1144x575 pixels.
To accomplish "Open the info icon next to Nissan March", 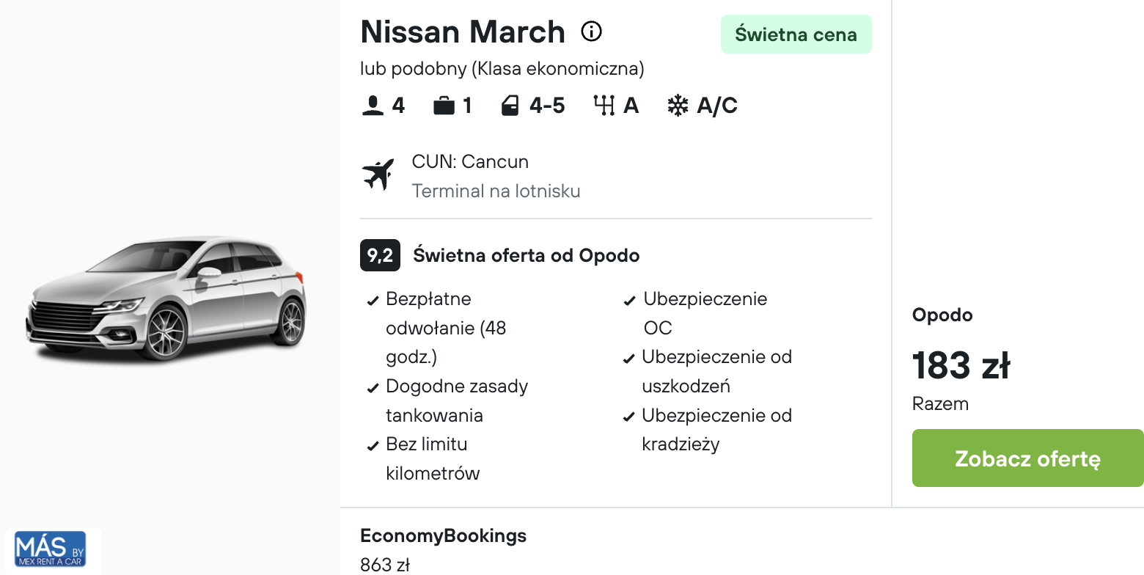I will (591, 32).
